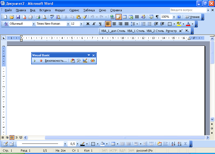Image resolution: width=215 pixels, height=154 pixels.
Task: Justify the paragraph text
Action: [126, 24]
